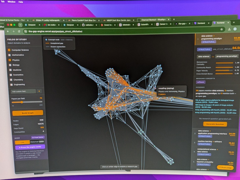Switch mode to Historical
The image size is (240, 180).
tap(37, 142)
